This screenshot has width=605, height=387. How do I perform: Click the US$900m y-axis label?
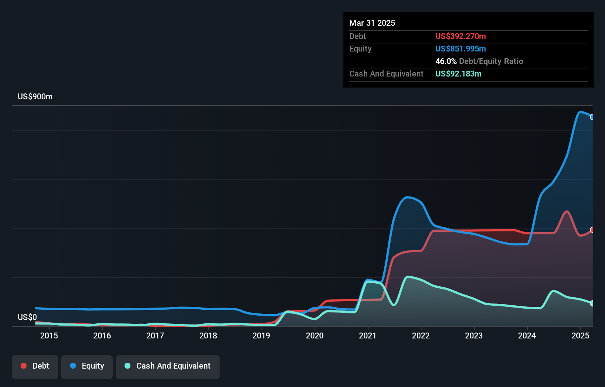click(x=35, y=97)
